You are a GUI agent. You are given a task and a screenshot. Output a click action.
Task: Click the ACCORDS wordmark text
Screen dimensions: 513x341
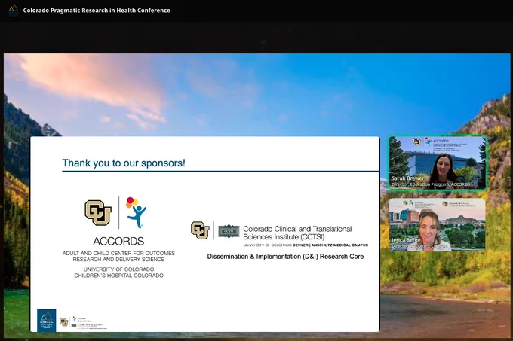118,241
